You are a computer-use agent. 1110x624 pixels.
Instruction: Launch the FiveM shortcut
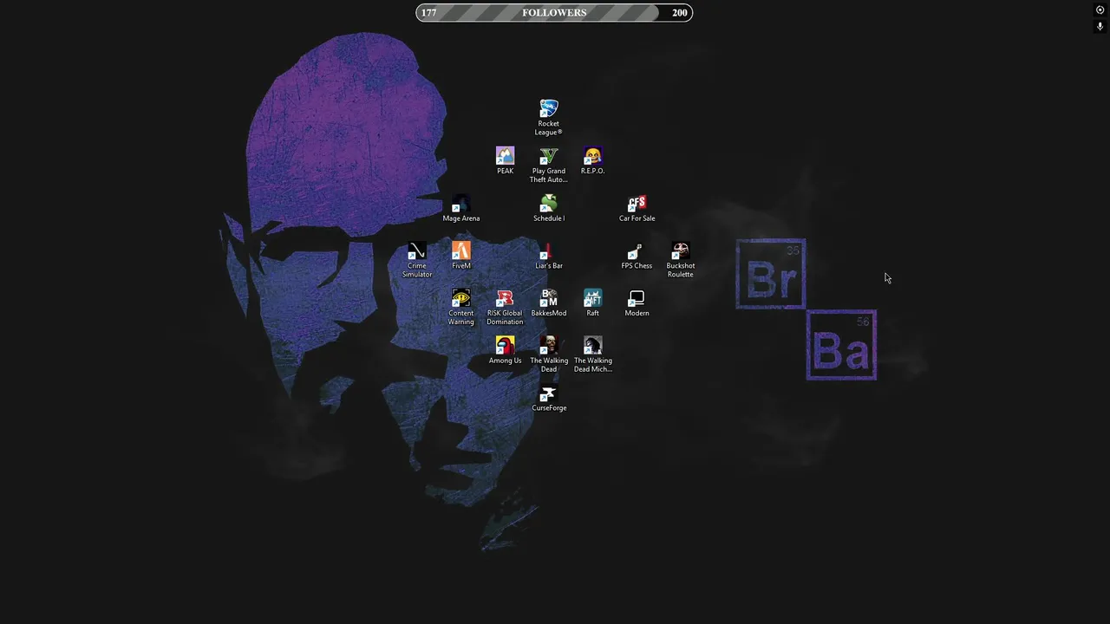pyautogui.click(x=460, y=256)
